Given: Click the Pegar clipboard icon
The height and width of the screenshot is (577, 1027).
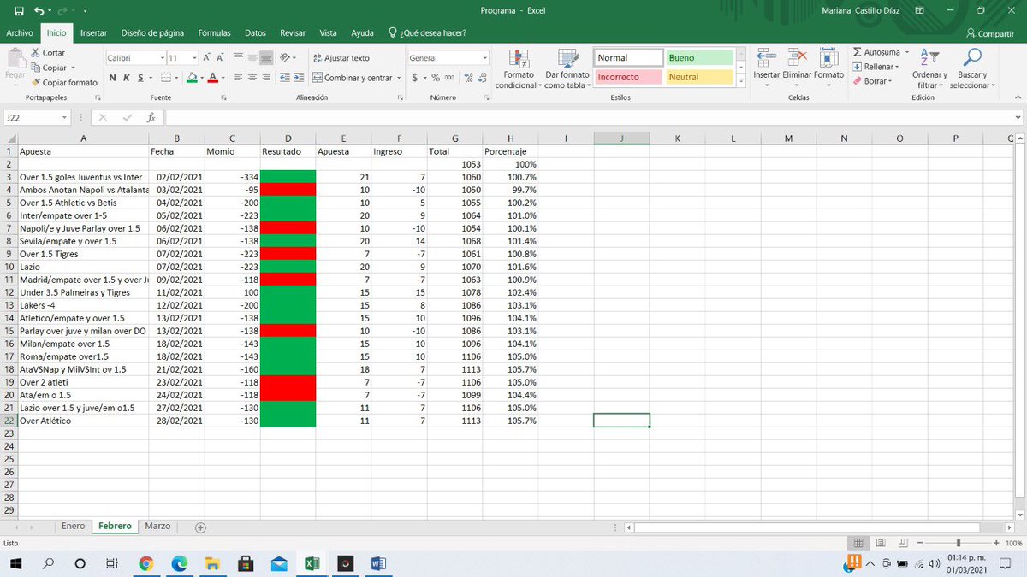Looking at the screenshot, I should pyautogui.click(x=15, y=58).
